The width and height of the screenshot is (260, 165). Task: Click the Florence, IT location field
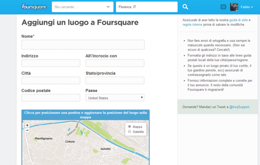pos(146,7)
